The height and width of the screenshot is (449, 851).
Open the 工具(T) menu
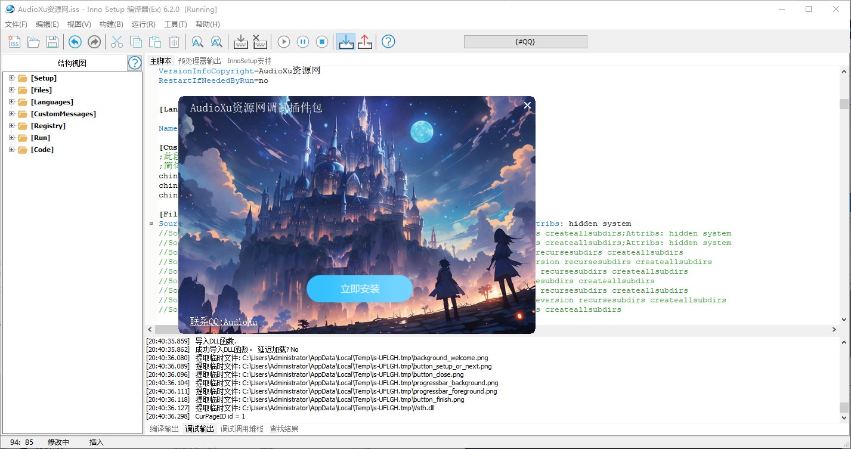(x=175, y=24)
